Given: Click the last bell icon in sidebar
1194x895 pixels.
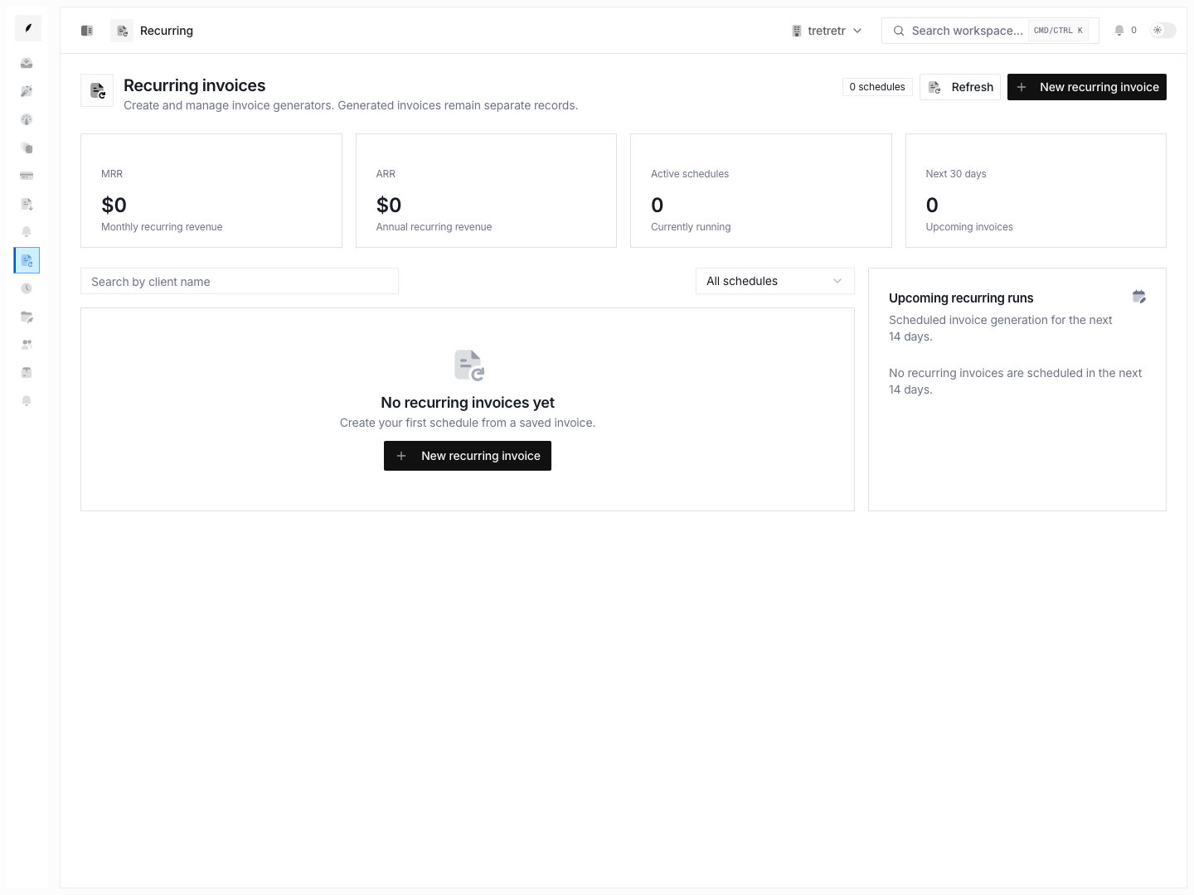Looking at the screenshot, I should [27, 401].
